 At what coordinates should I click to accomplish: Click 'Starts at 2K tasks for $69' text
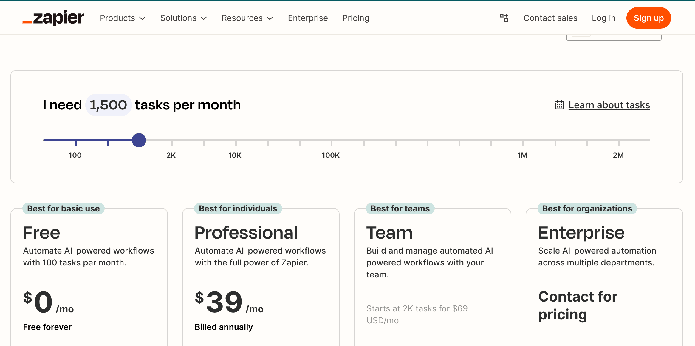point(417,314)
